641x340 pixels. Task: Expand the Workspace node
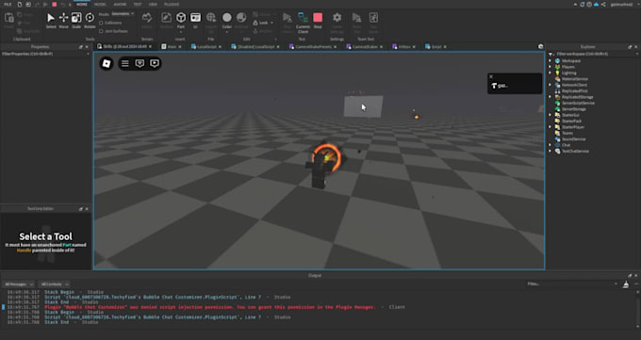click(x=550, y=61)
